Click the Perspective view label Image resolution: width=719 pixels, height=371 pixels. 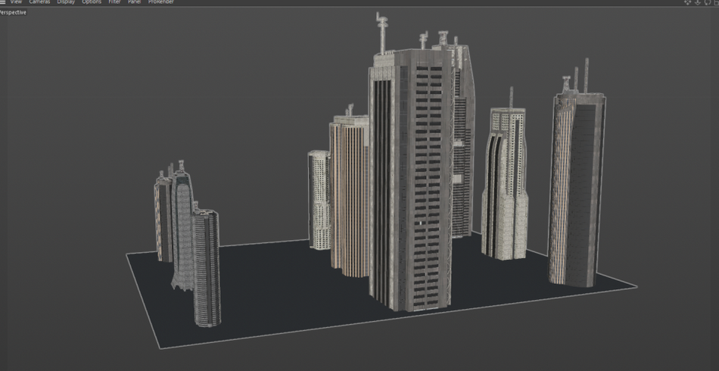click(13, 12)
